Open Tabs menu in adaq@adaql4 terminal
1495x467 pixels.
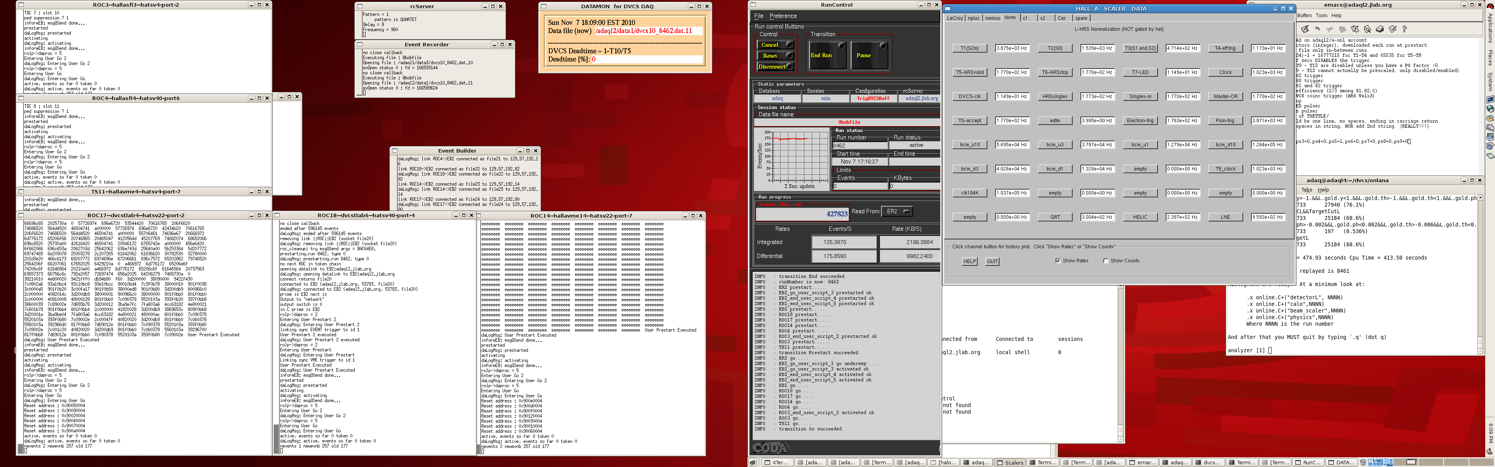tap(1307, 190)
